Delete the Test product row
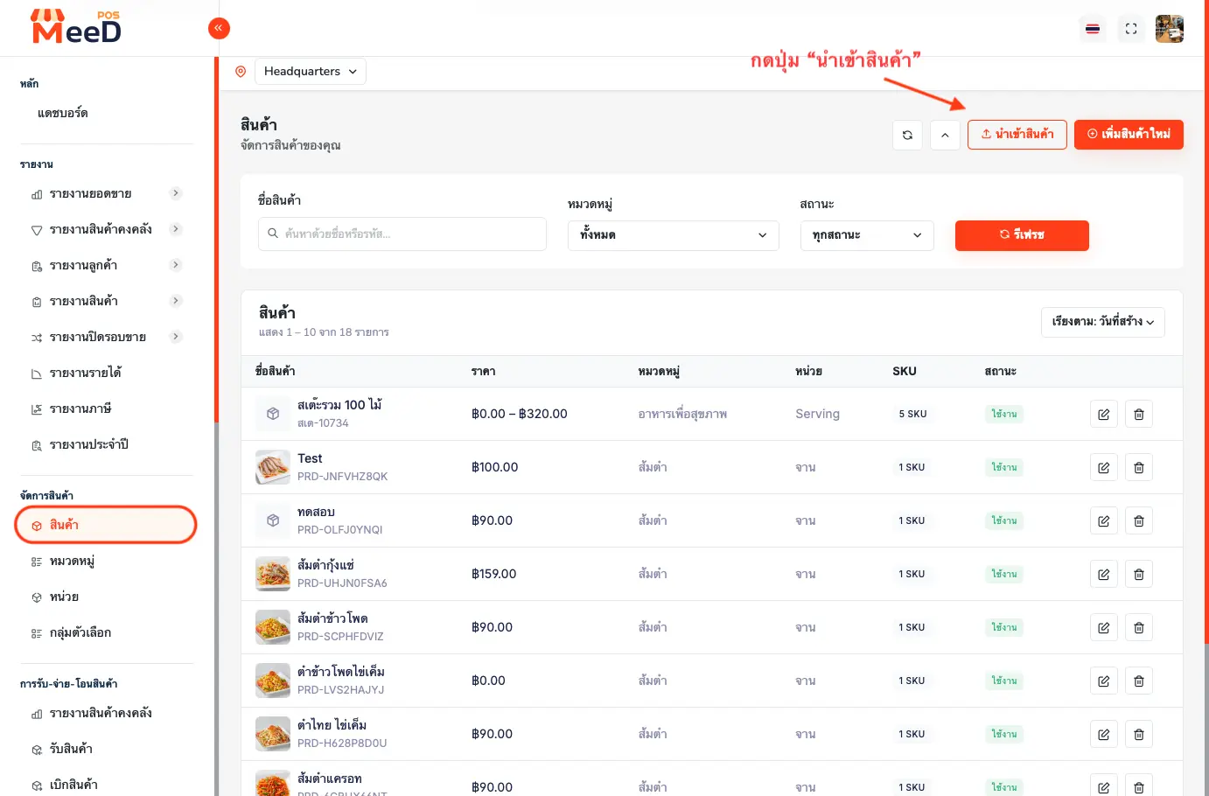Viewport: 1209px width, 796px height. [x=1139, y=468]
